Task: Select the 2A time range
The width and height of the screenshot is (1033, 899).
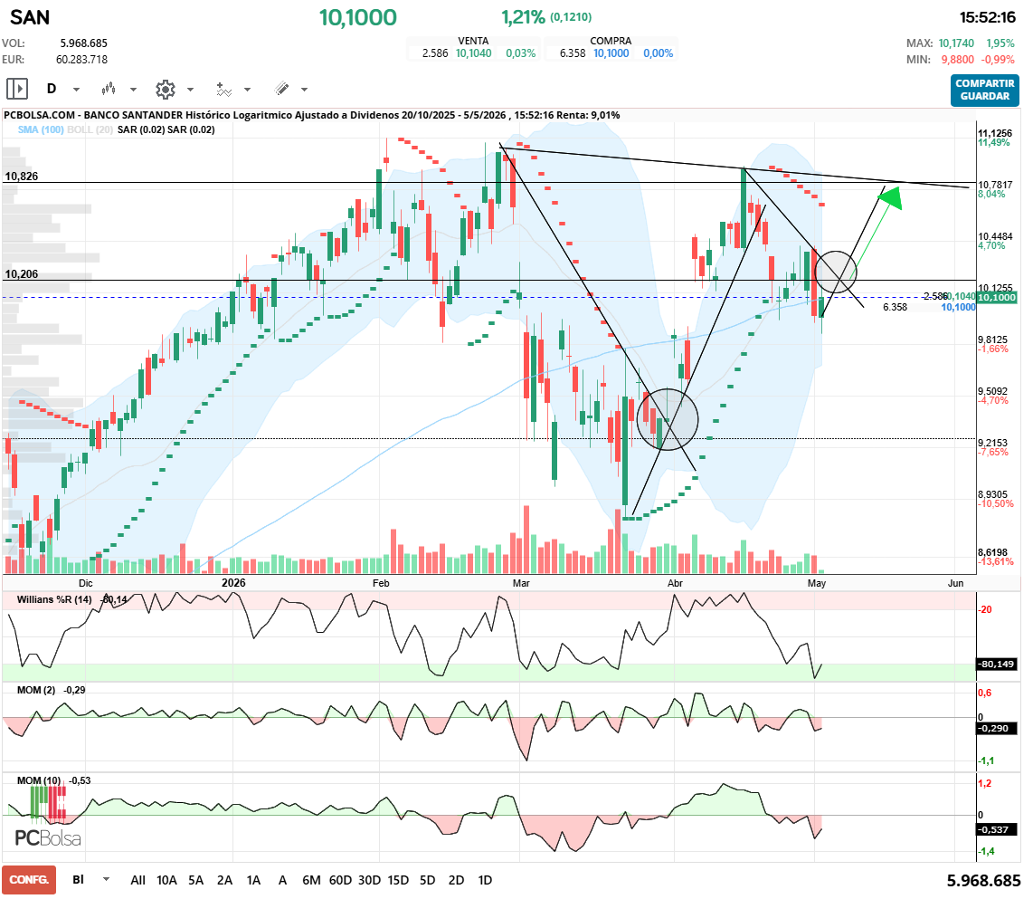Action: click(224, 880)
